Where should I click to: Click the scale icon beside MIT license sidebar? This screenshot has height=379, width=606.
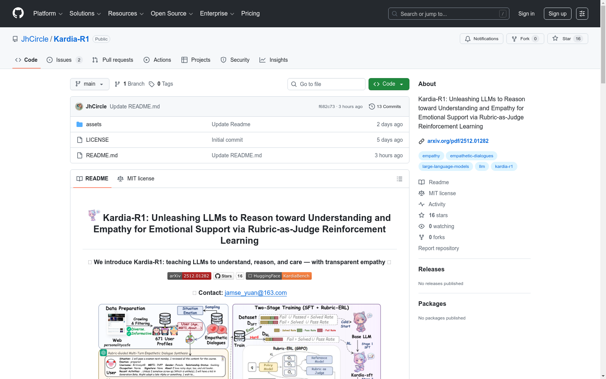[x=422, y=193]
